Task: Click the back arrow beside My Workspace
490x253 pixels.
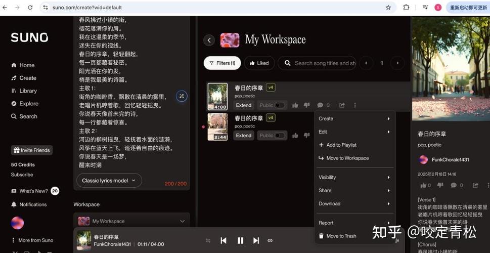Action: 209,40
